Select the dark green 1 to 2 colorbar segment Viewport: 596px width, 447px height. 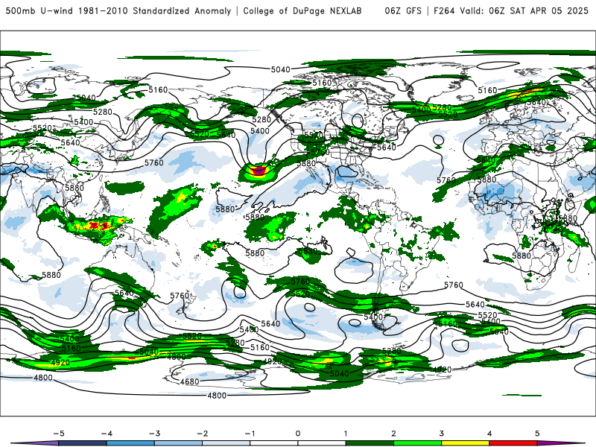tap(370, 443)
